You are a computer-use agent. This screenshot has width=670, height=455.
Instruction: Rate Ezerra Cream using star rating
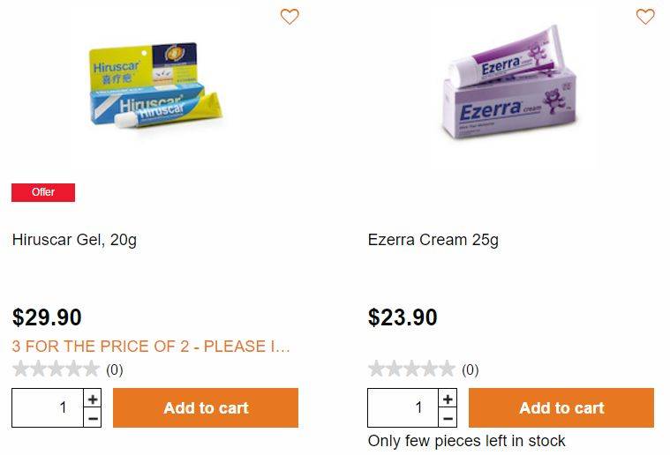coord(411,369)
